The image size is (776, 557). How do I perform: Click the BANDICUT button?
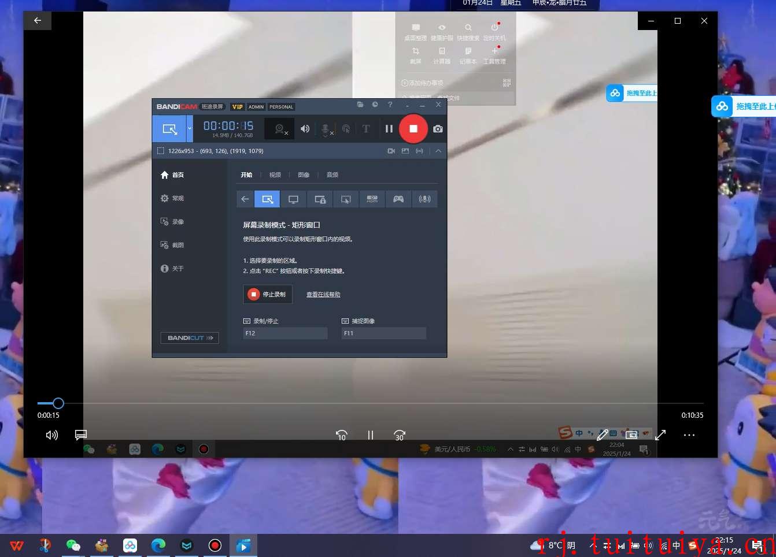190,338
